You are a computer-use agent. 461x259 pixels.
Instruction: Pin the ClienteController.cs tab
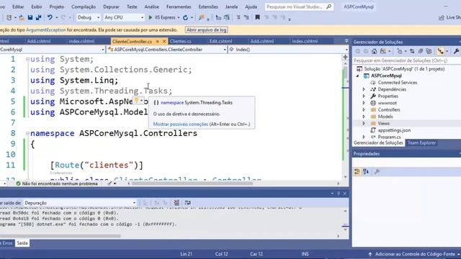coord(157,42)
